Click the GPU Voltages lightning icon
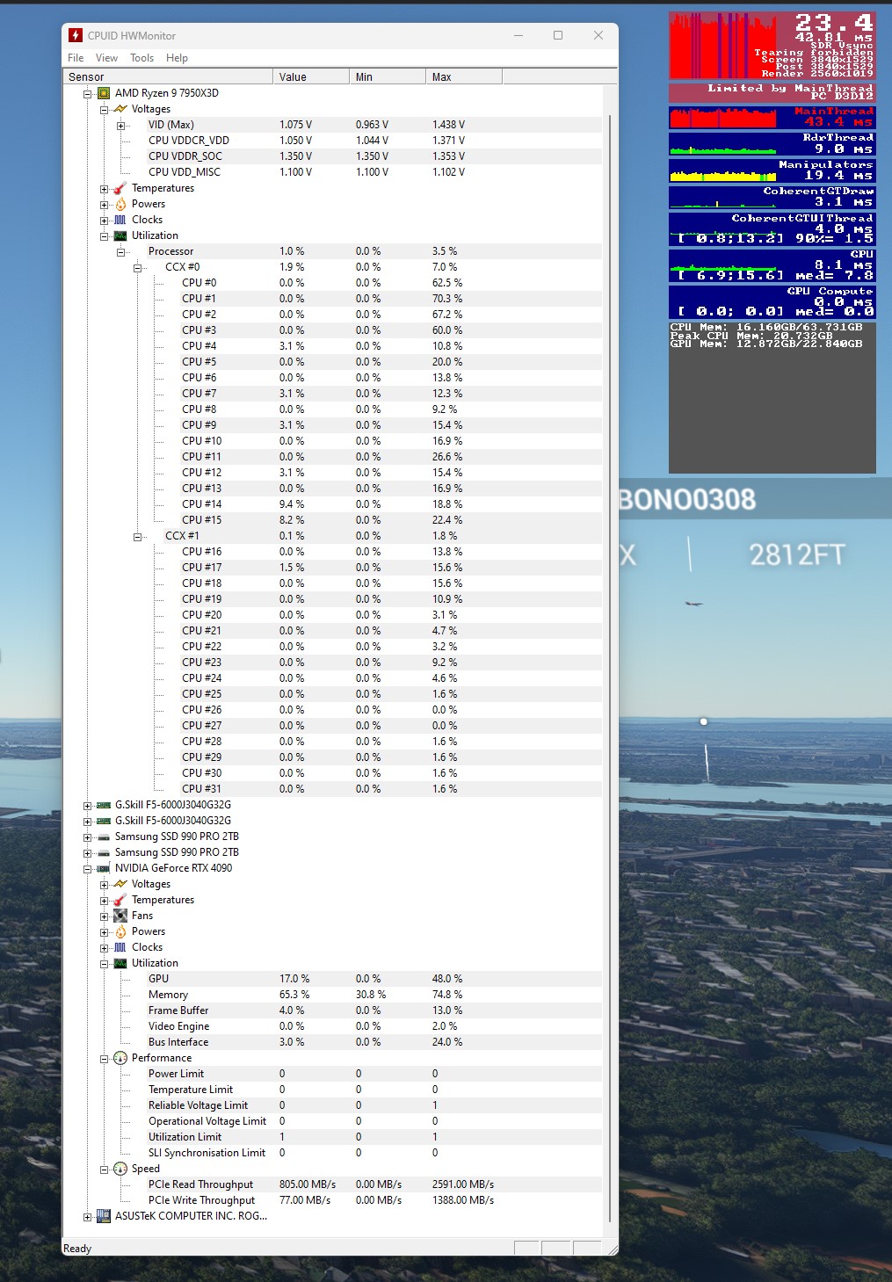 coord(120,884)
